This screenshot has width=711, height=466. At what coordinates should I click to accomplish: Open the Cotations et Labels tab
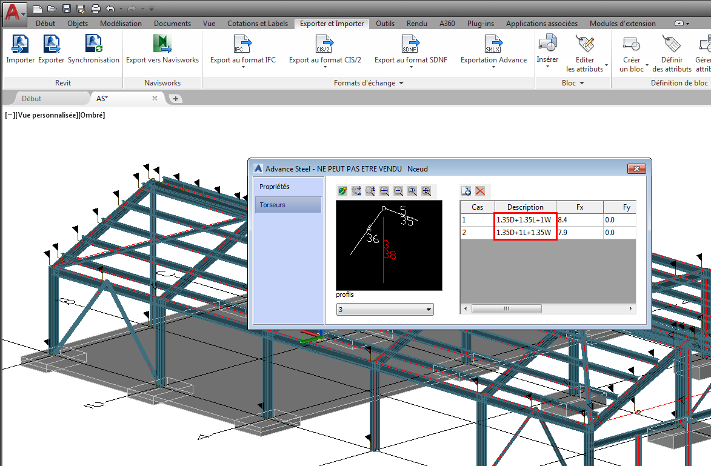pos(258,24)
